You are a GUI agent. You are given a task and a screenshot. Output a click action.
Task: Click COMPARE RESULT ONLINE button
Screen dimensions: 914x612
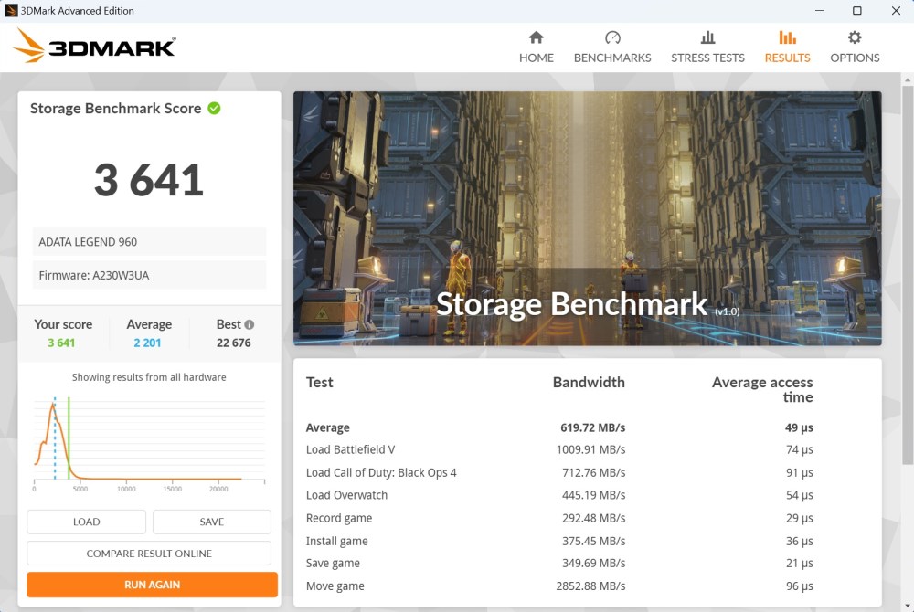(x=149, y=554)
